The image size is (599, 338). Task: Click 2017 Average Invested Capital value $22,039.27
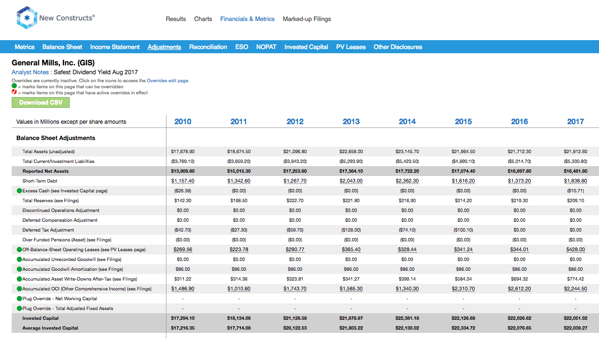576,328
